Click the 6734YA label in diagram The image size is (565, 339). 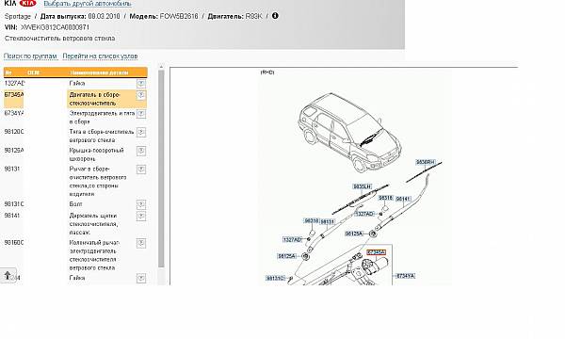(x=405, y=276)
